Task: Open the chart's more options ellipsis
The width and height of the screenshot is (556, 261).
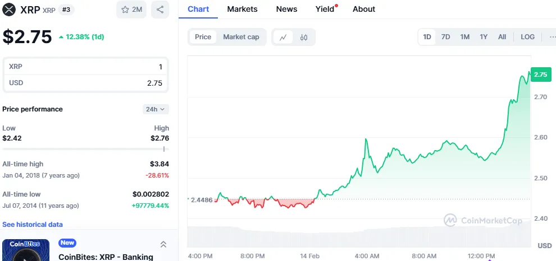Action: [552, 37]
